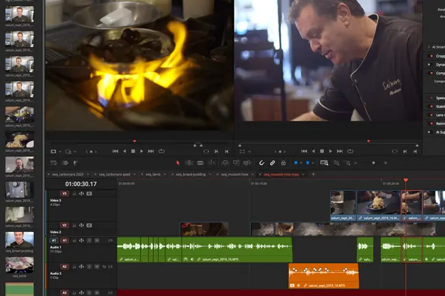The width and height of the screenshot is (445, 296).
Task: Open dropdown beside seq_mussels how copy tab
Action: coord(303,174)
